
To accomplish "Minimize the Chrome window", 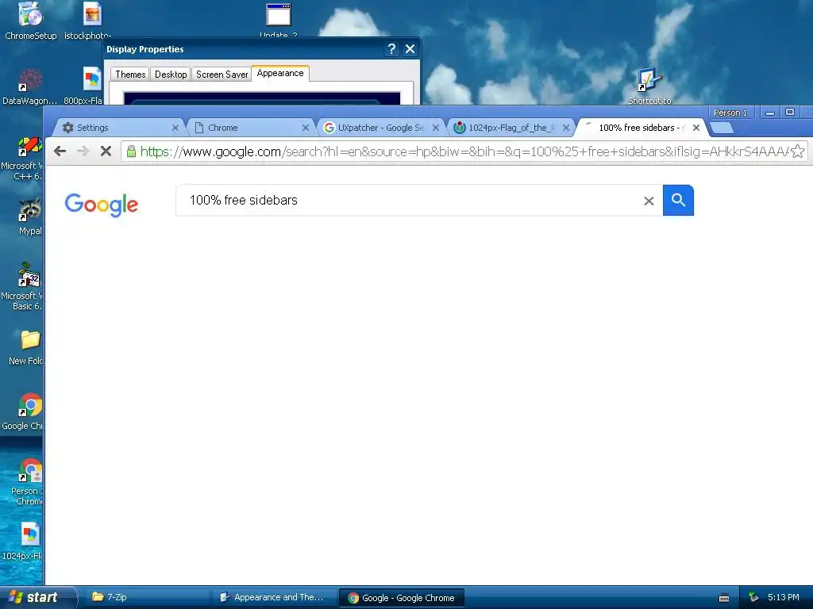I will point(770,113).
